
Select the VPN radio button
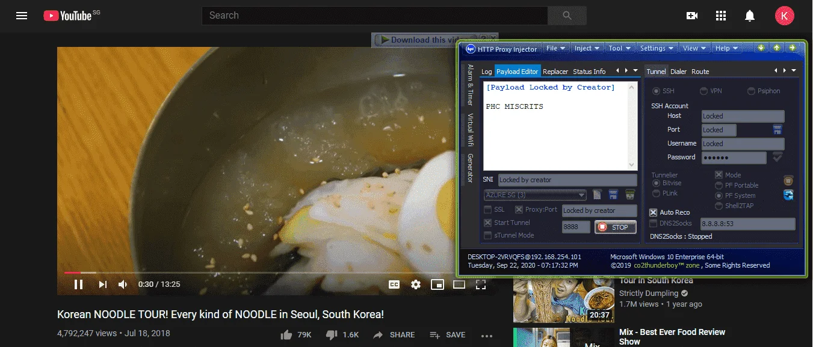703,91
